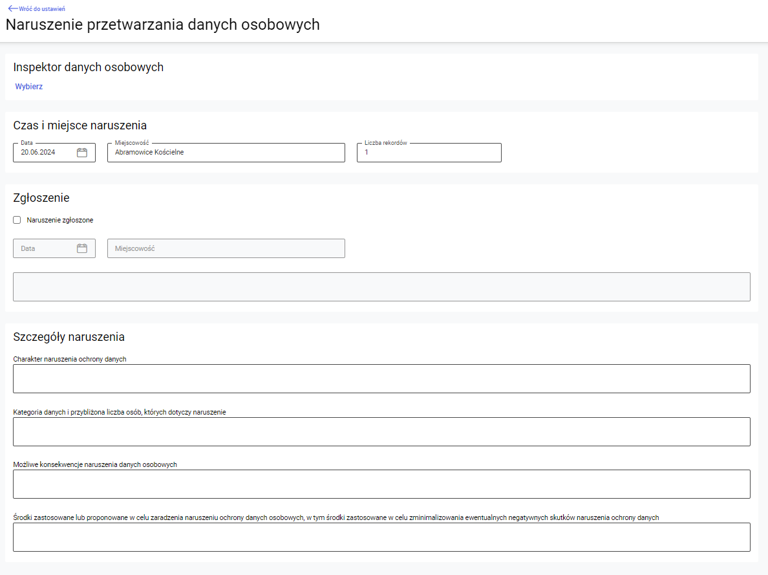Image resolution: width=768 pixels, height=575 pixels.
Task: Click the back arrow icon at top
Action: tap(12, 8)
